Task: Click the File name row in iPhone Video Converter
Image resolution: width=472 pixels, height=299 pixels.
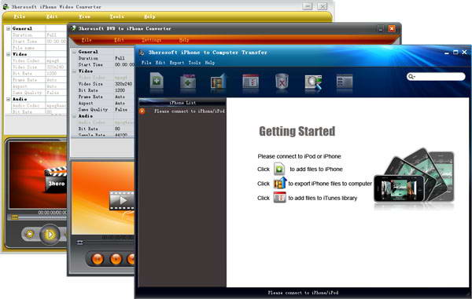Action: click(39, 48)
